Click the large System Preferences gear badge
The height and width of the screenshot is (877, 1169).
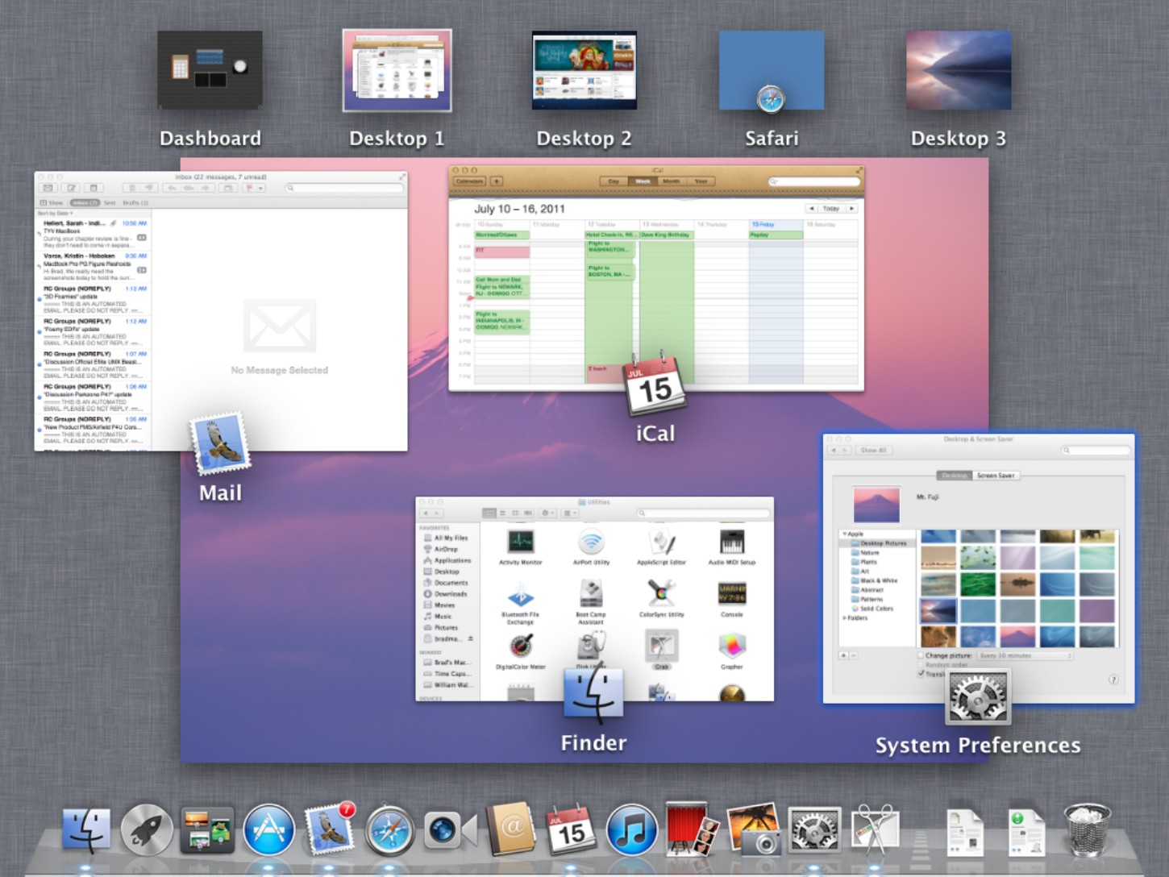[x=978, y=697]
